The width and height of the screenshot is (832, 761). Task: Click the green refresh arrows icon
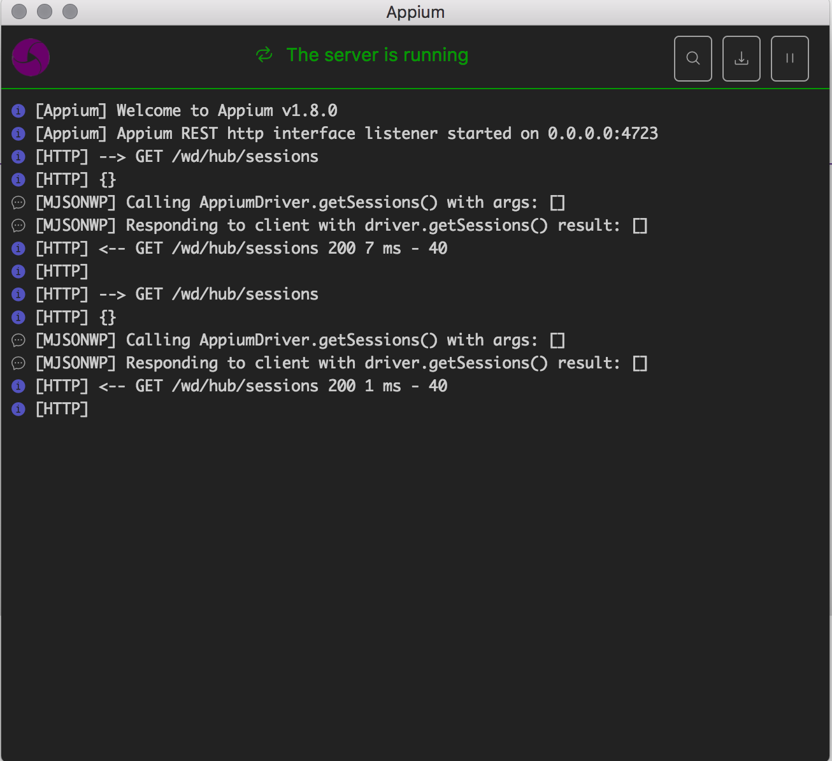264,55
